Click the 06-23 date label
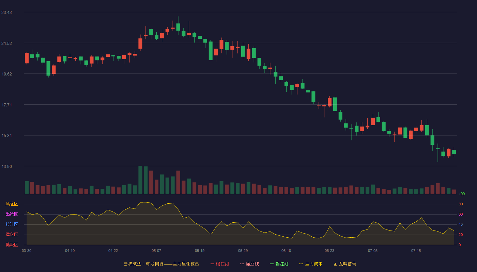Image resolution: width=477 pixels, height=272 pixels. point(329,251)
